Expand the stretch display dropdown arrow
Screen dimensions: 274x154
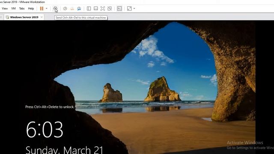point(134,9)
